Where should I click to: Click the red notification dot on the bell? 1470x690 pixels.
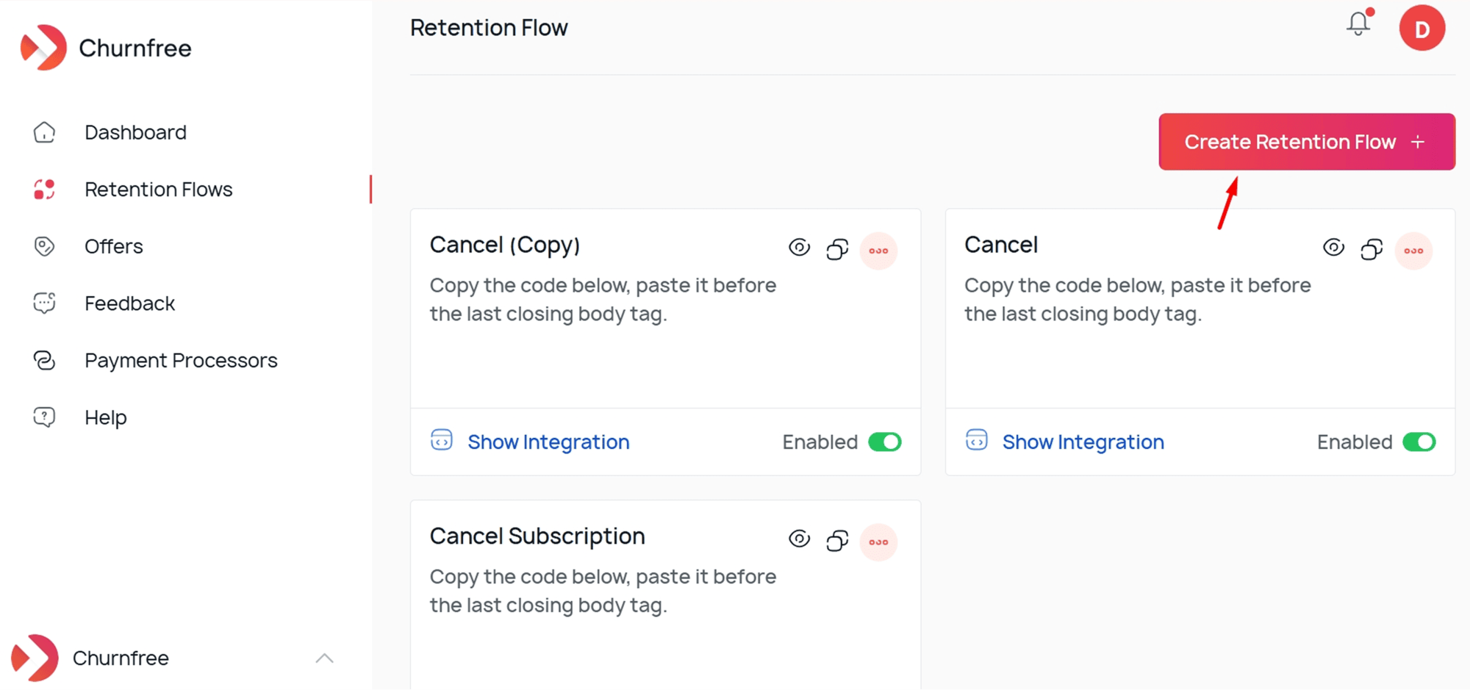point(1369,12)
